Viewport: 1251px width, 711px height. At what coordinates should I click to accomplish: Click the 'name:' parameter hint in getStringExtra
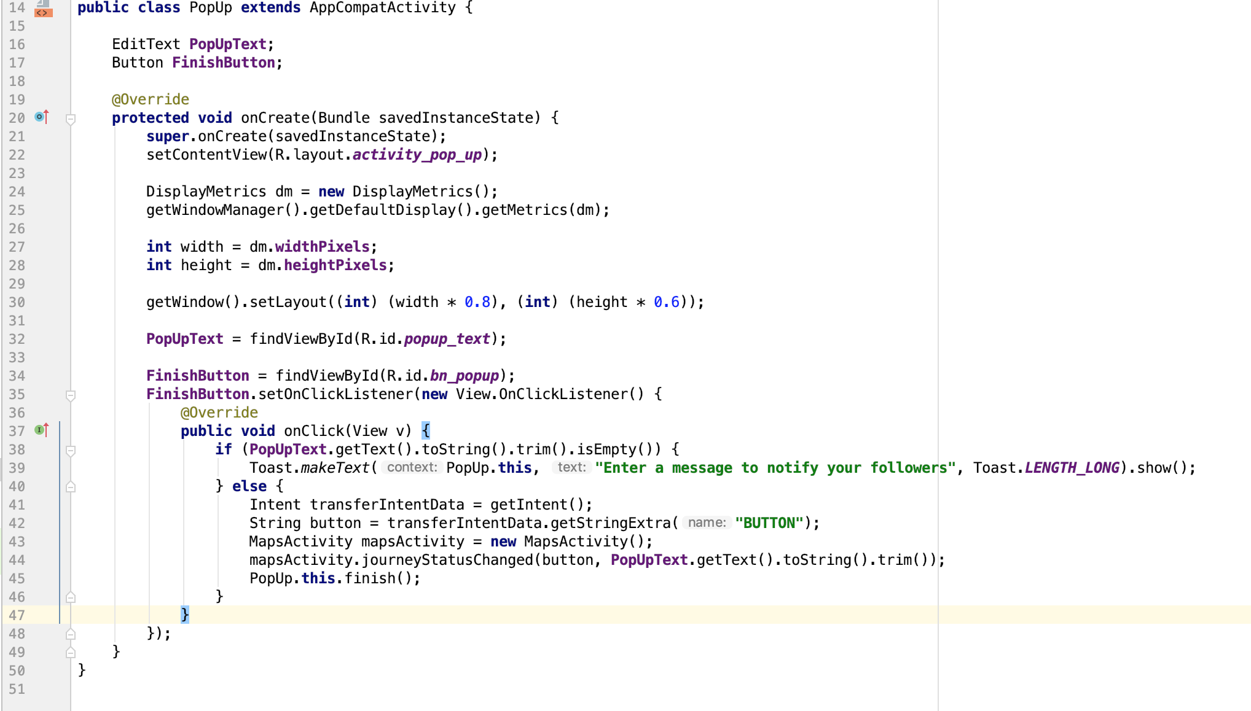[x=707, y=523]
